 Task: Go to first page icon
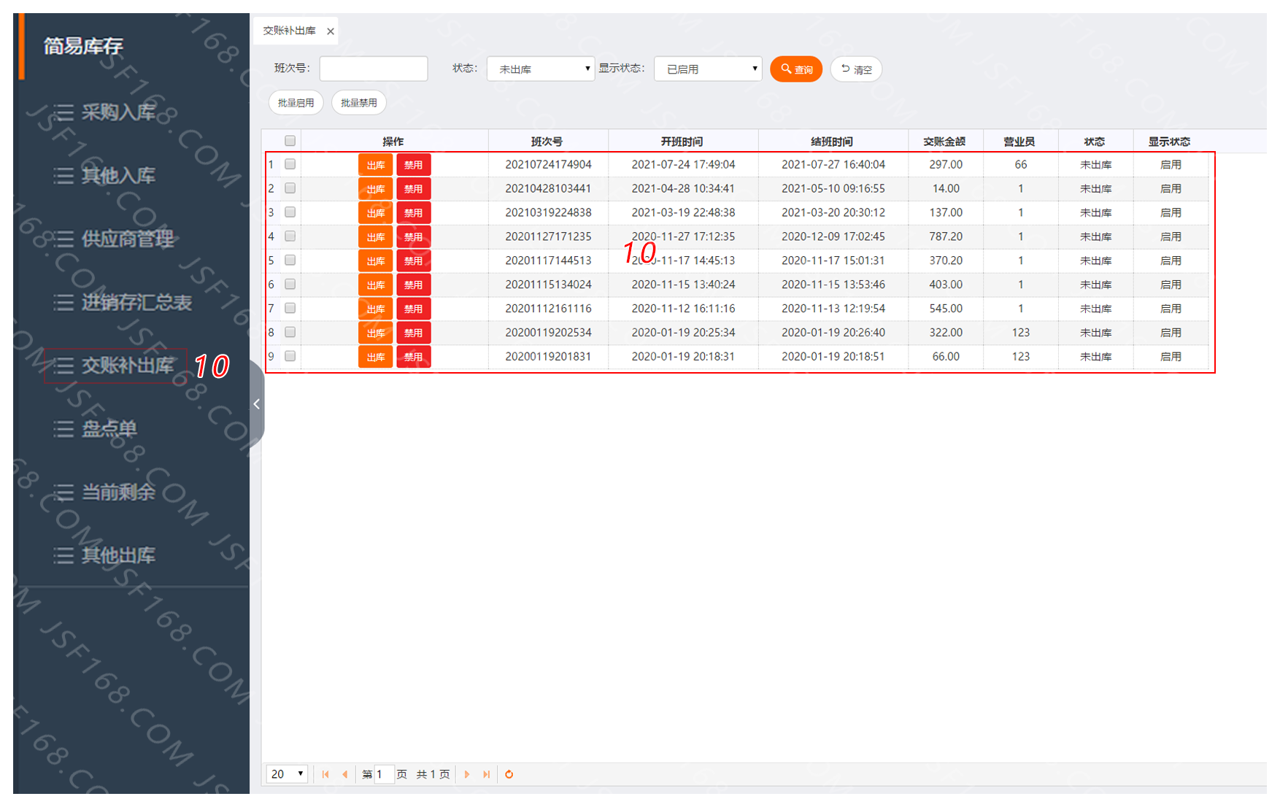point(325,774)
